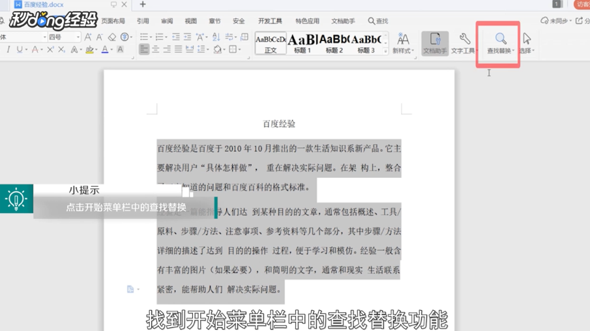
Task: Click the line spacing icon
Action: [201, 50]
